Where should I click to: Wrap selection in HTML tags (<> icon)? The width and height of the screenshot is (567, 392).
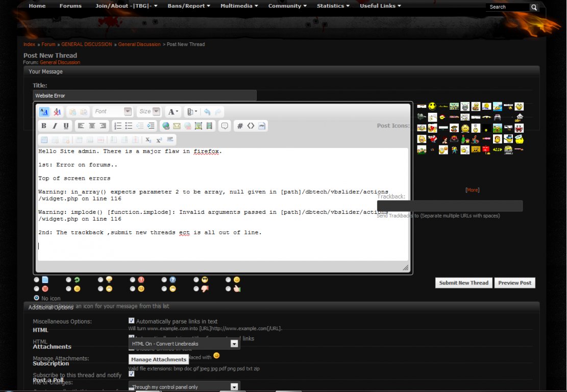[251, 126]
